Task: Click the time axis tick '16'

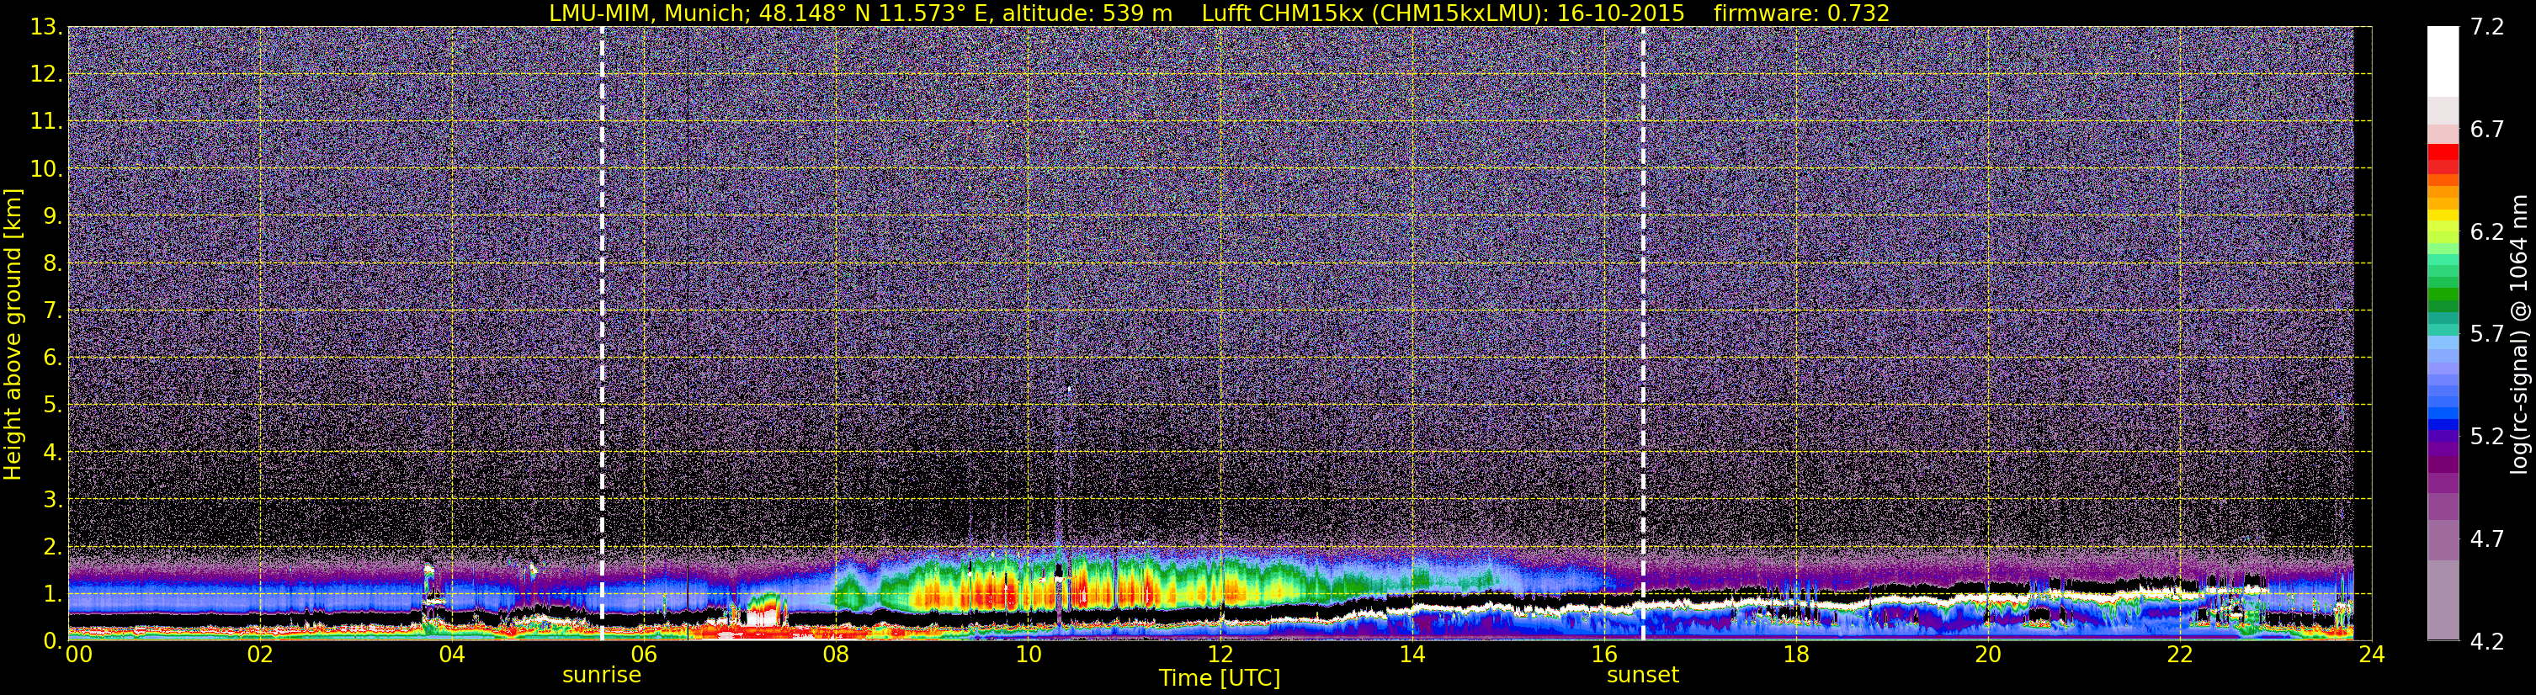Action: [x=1603, y=655]
